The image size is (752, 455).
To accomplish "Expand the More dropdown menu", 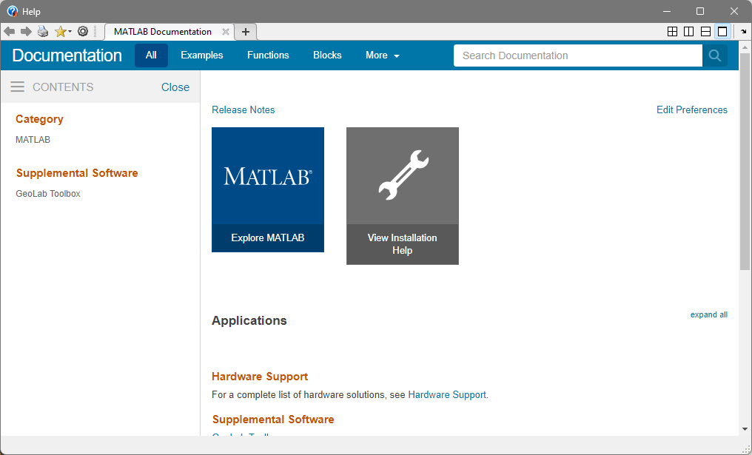I will 382,55.
